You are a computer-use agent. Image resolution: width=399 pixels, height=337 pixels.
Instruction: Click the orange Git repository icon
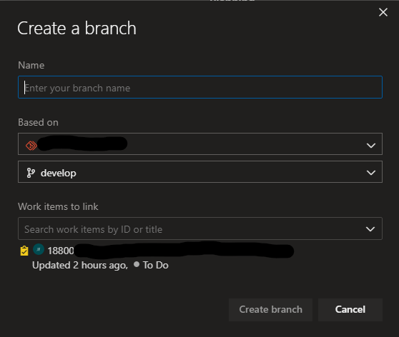point(31,146)
